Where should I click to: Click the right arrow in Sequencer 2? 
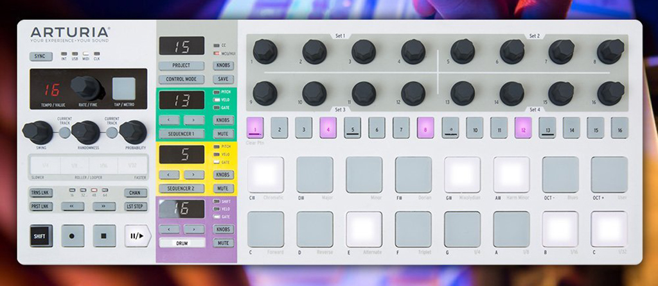click(x=194, y=174)
